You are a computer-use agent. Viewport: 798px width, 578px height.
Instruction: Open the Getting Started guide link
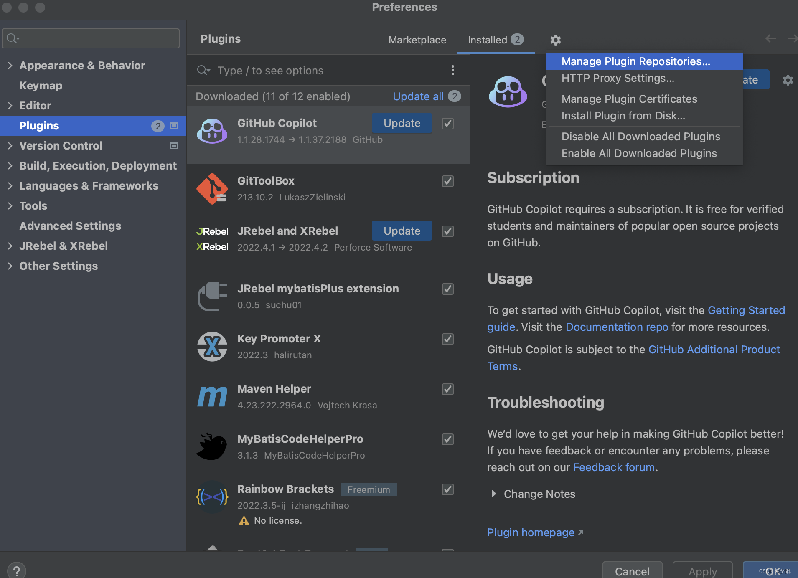[746, 310]
